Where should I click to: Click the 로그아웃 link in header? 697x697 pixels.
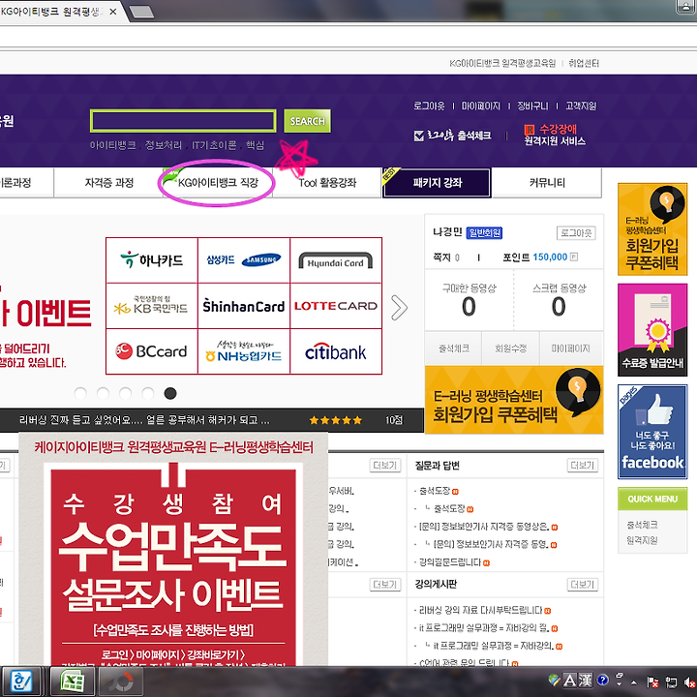tap(429, 106)
